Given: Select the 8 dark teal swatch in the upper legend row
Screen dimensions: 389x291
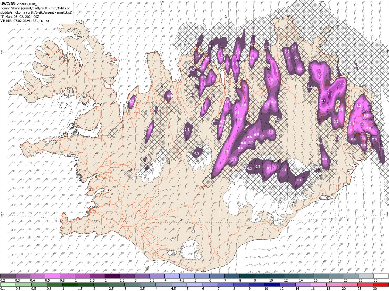Looking at the screenshot, I should pos(246,276).
